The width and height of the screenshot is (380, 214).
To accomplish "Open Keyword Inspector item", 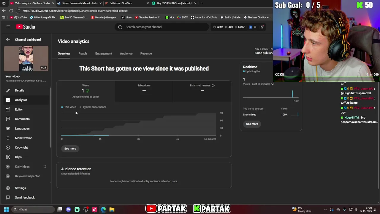I will click(x=26, y=176).
